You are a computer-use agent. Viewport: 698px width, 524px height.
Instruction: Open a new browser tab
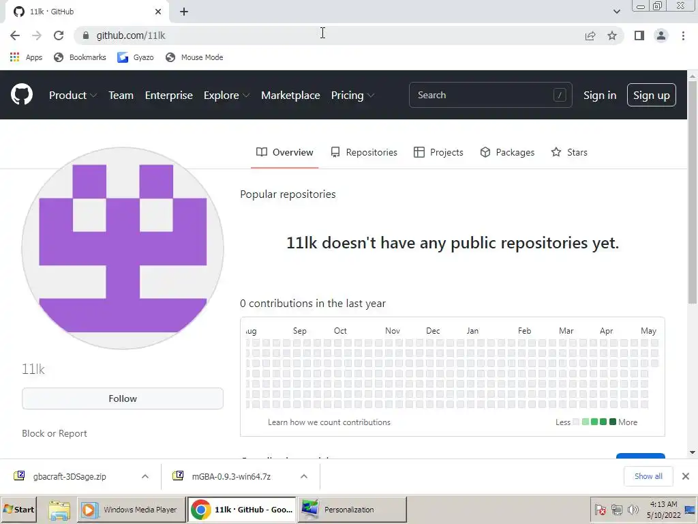184,12
